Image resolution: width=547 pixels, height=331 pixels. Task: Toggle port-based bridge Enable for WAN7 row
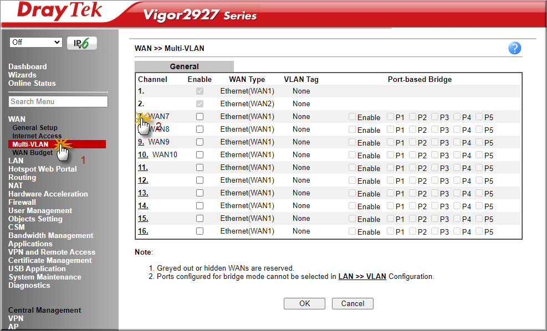(x=352, y=117)
